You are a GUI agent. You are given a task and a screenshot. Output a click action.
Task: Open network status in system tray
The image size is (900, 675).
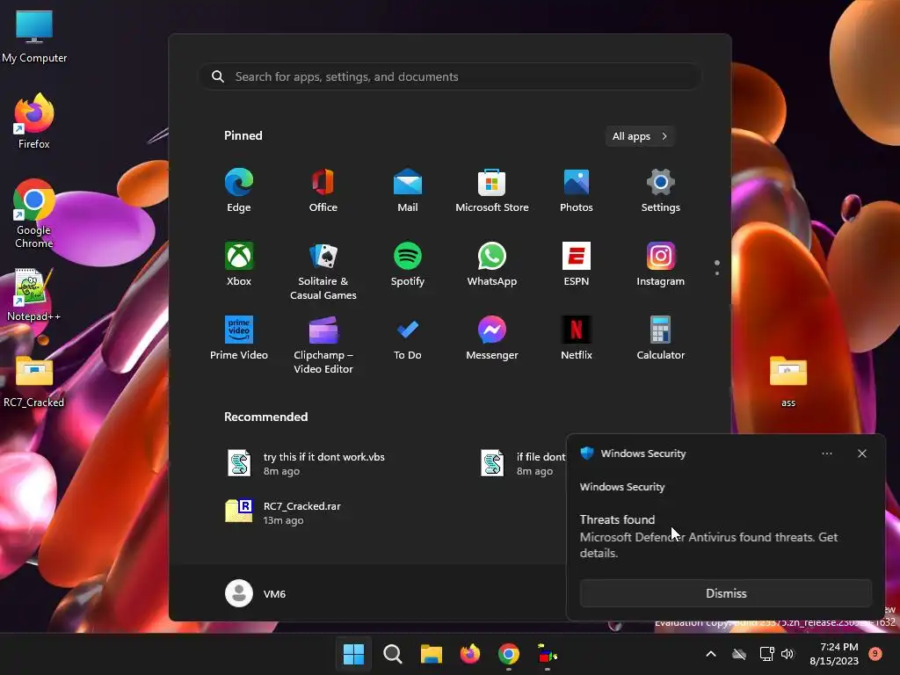click(766, 654)
